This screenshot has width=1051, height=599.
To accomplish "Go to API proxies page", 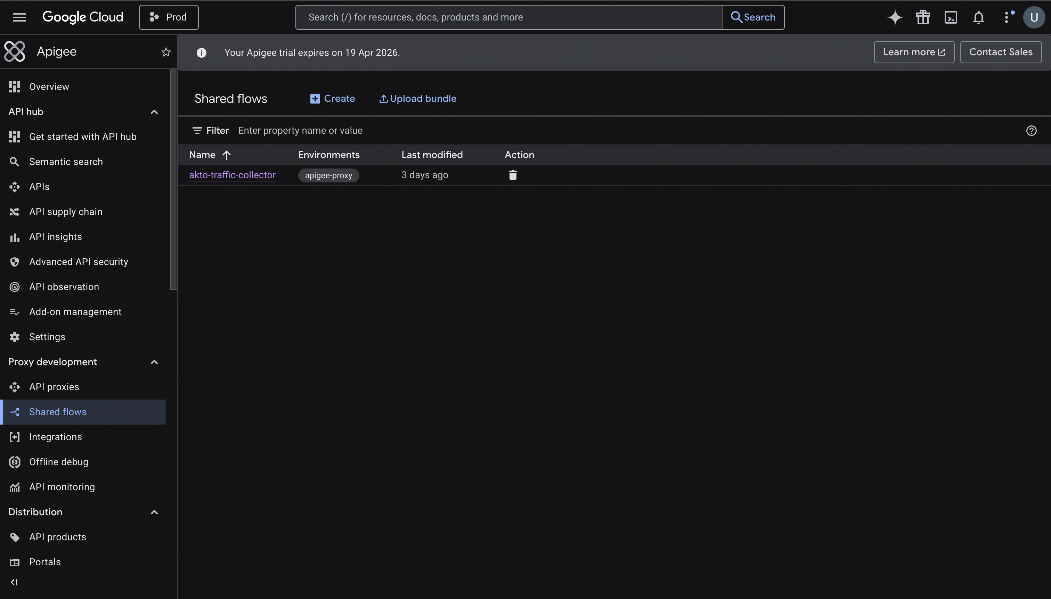I will (x=54, y=387).
